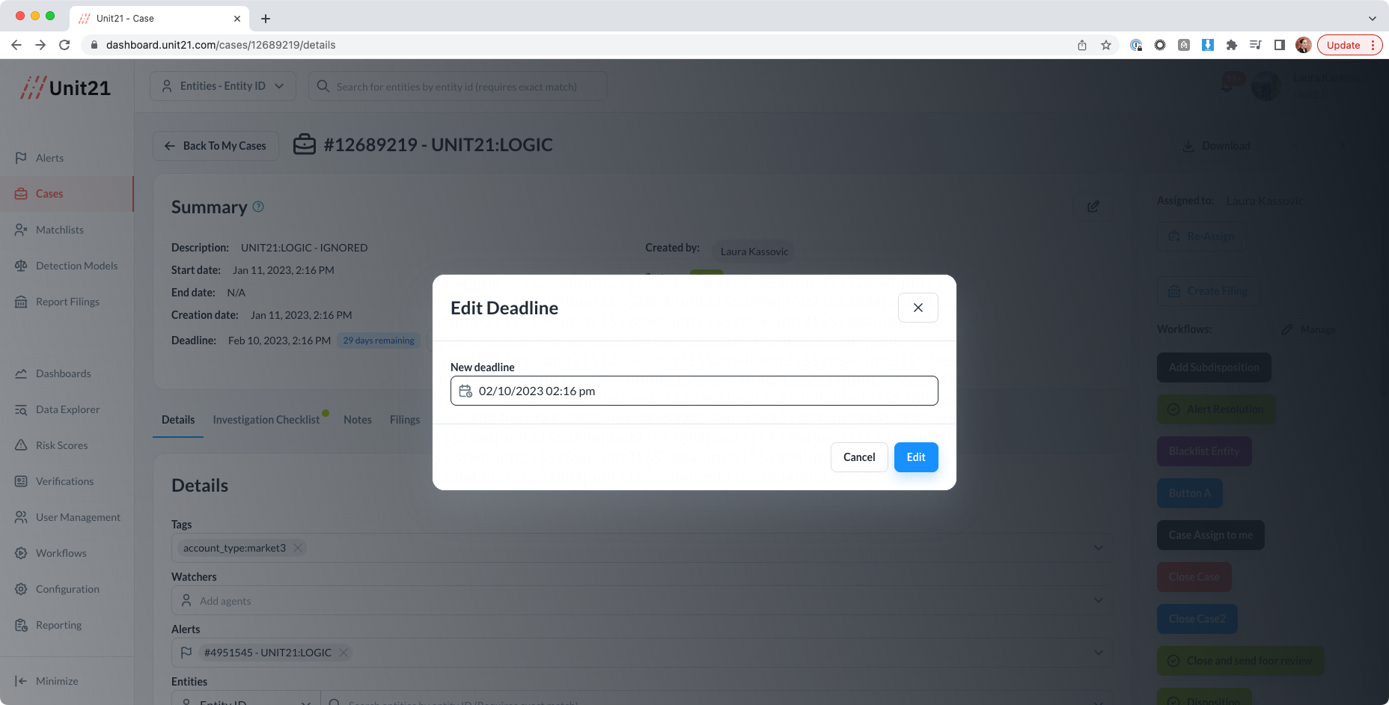Open Alerts in the sidebar

tap(49, 158)
